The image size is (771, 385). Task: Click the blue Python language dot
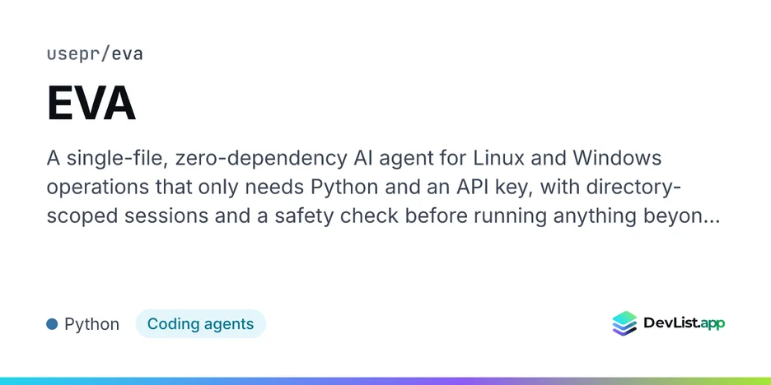tap(52, 324)
